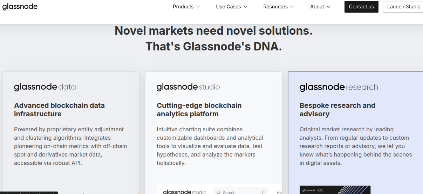The height and width of the screenshot is (194, 423).
Task: Click the glassnode studio logo
Action: [188, 87]
